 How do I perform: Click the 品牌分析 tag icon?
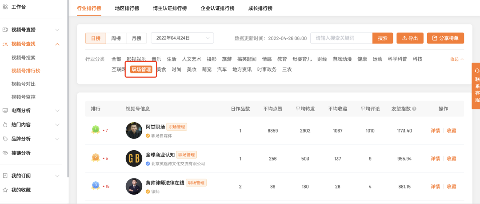[x=5, y=139]
